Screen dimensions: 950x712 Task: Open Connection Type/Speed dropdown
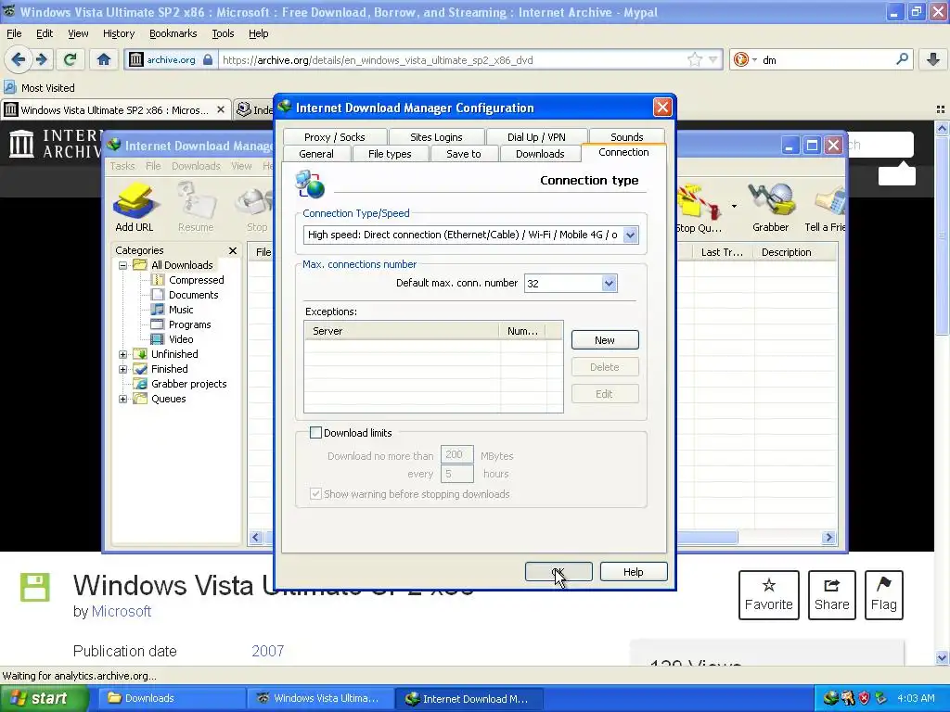click(x=630, y=235)
